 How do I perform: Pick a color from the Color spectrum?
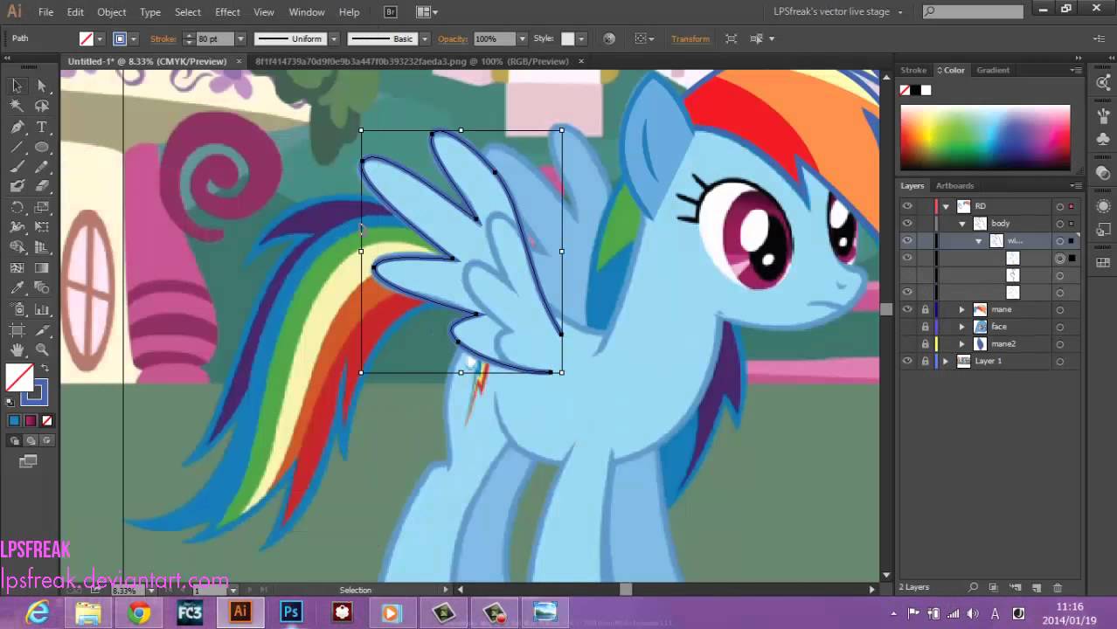coord(985,137)
